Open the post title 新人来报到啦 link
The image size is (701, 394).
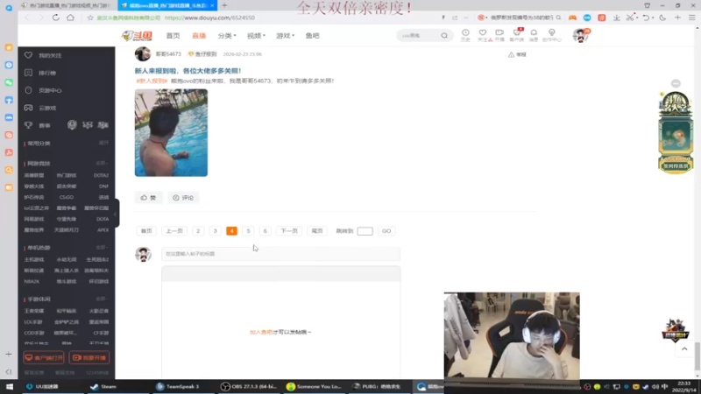[188, 71]
